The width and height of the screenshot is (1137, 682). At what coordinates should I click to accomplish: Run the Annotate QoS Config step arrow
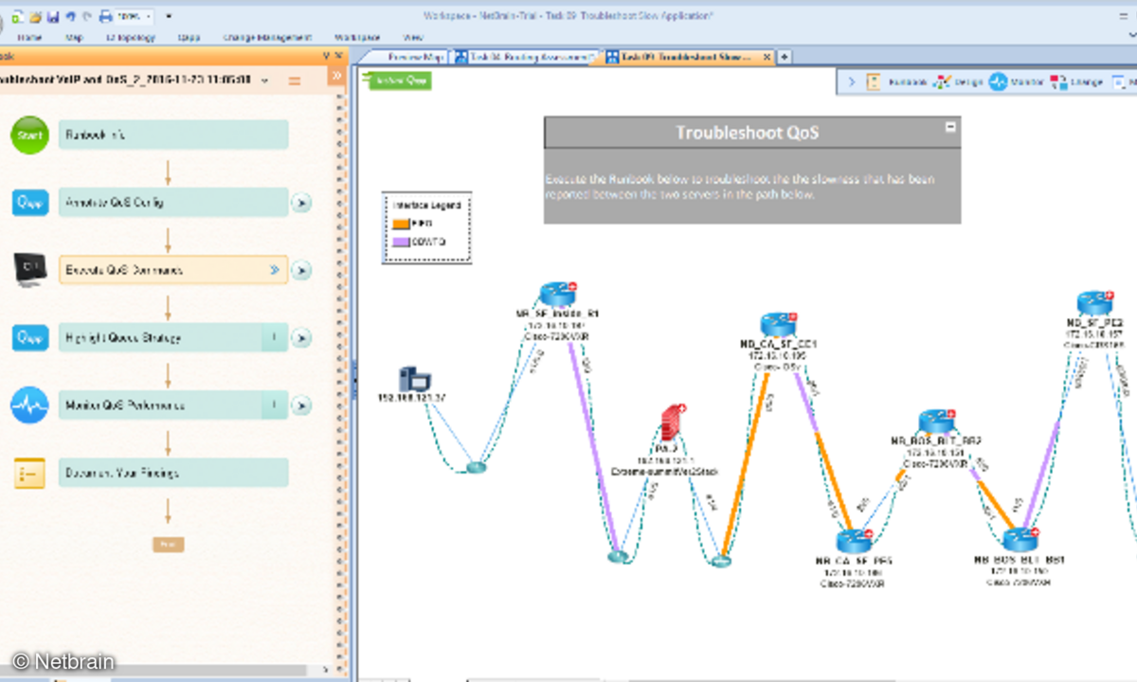301,203
